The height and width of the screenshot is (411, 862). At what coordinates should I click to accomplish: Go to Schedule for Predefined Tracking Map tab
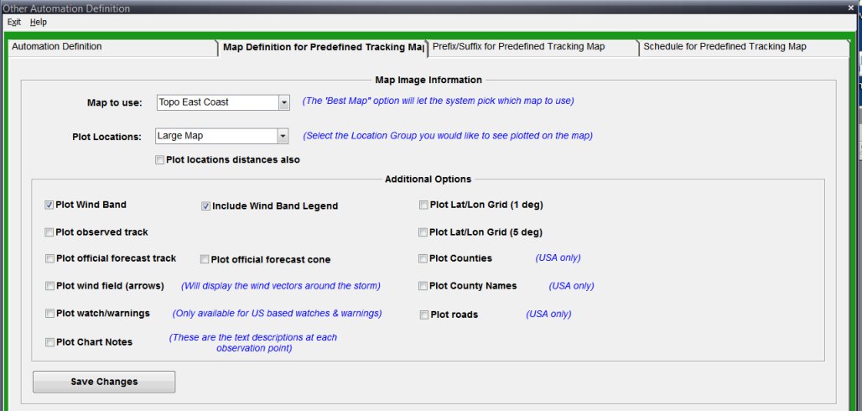coord(724,47)
